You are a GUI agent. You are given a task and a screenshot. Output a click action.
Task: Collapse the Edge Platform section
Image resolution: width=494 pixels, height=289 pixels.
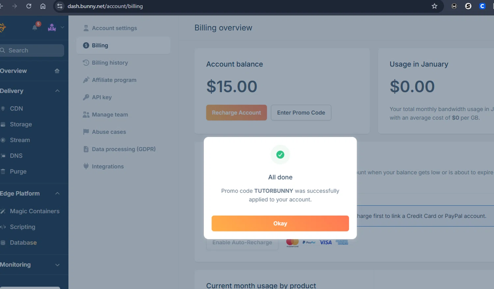click(57, 193)
